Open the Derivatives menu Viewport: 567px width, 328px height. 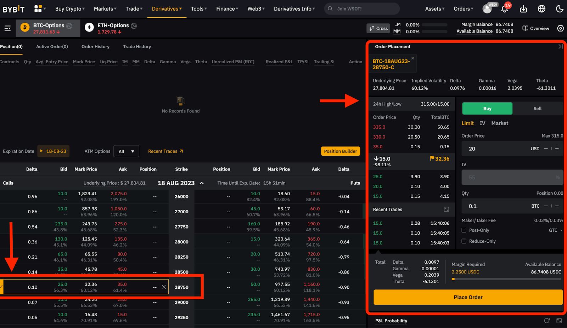point(167,9)
